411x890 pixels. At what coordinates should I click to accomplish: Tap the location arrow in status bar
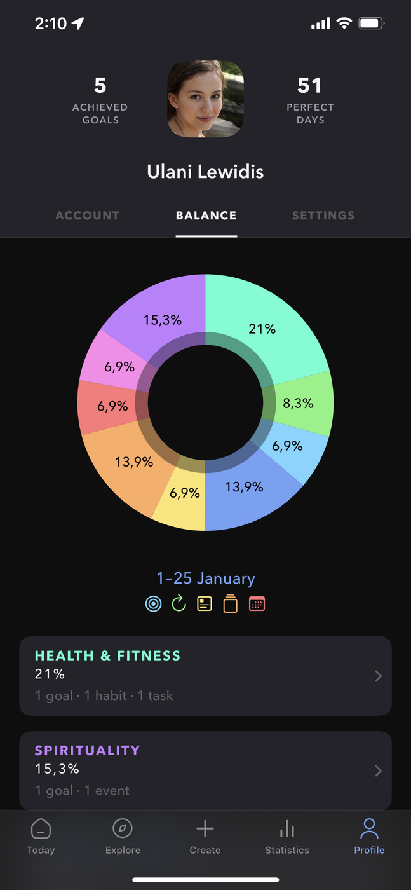coord(78,24)
